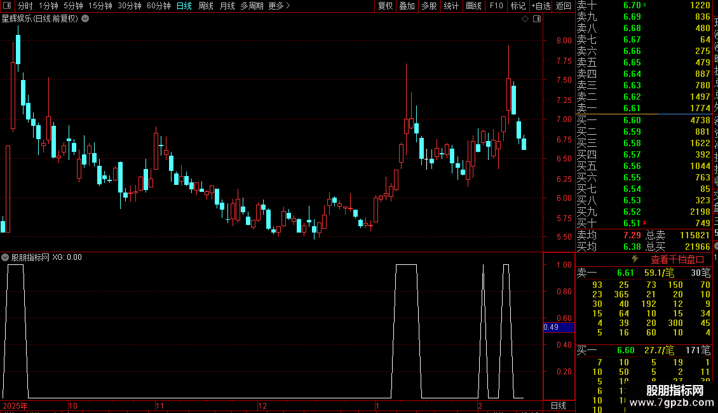The height and width of the screenshot is (413, 718).
Task: Click the 返回 back button
Action: point(563,6)
